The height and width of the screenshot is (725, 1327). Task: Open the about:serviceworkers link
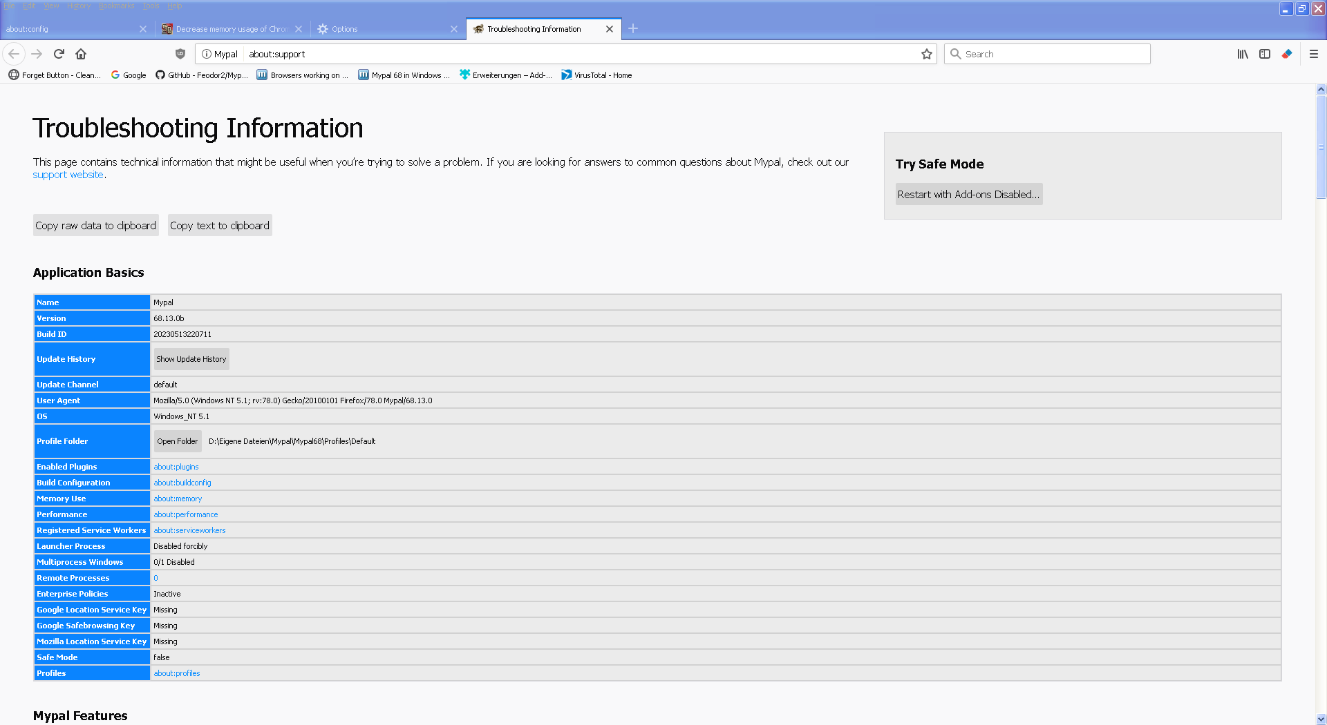click(189, 530)
